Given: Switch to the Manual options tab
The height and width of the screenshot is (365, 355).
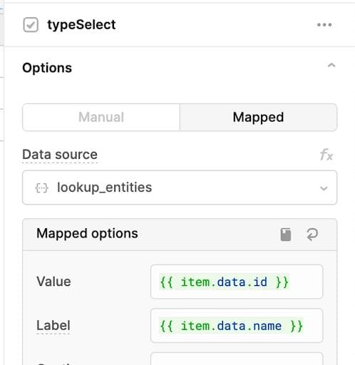Looking at the screenshot, I should click(101, 117).
